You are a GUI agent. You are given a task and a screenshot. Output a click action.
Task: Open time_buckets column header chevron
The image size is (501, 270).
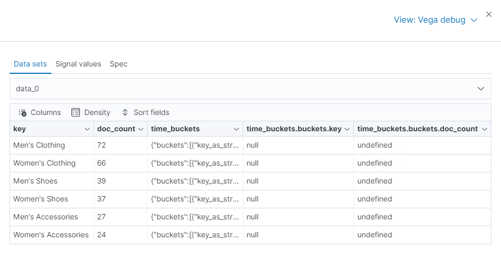coord(236,129)
